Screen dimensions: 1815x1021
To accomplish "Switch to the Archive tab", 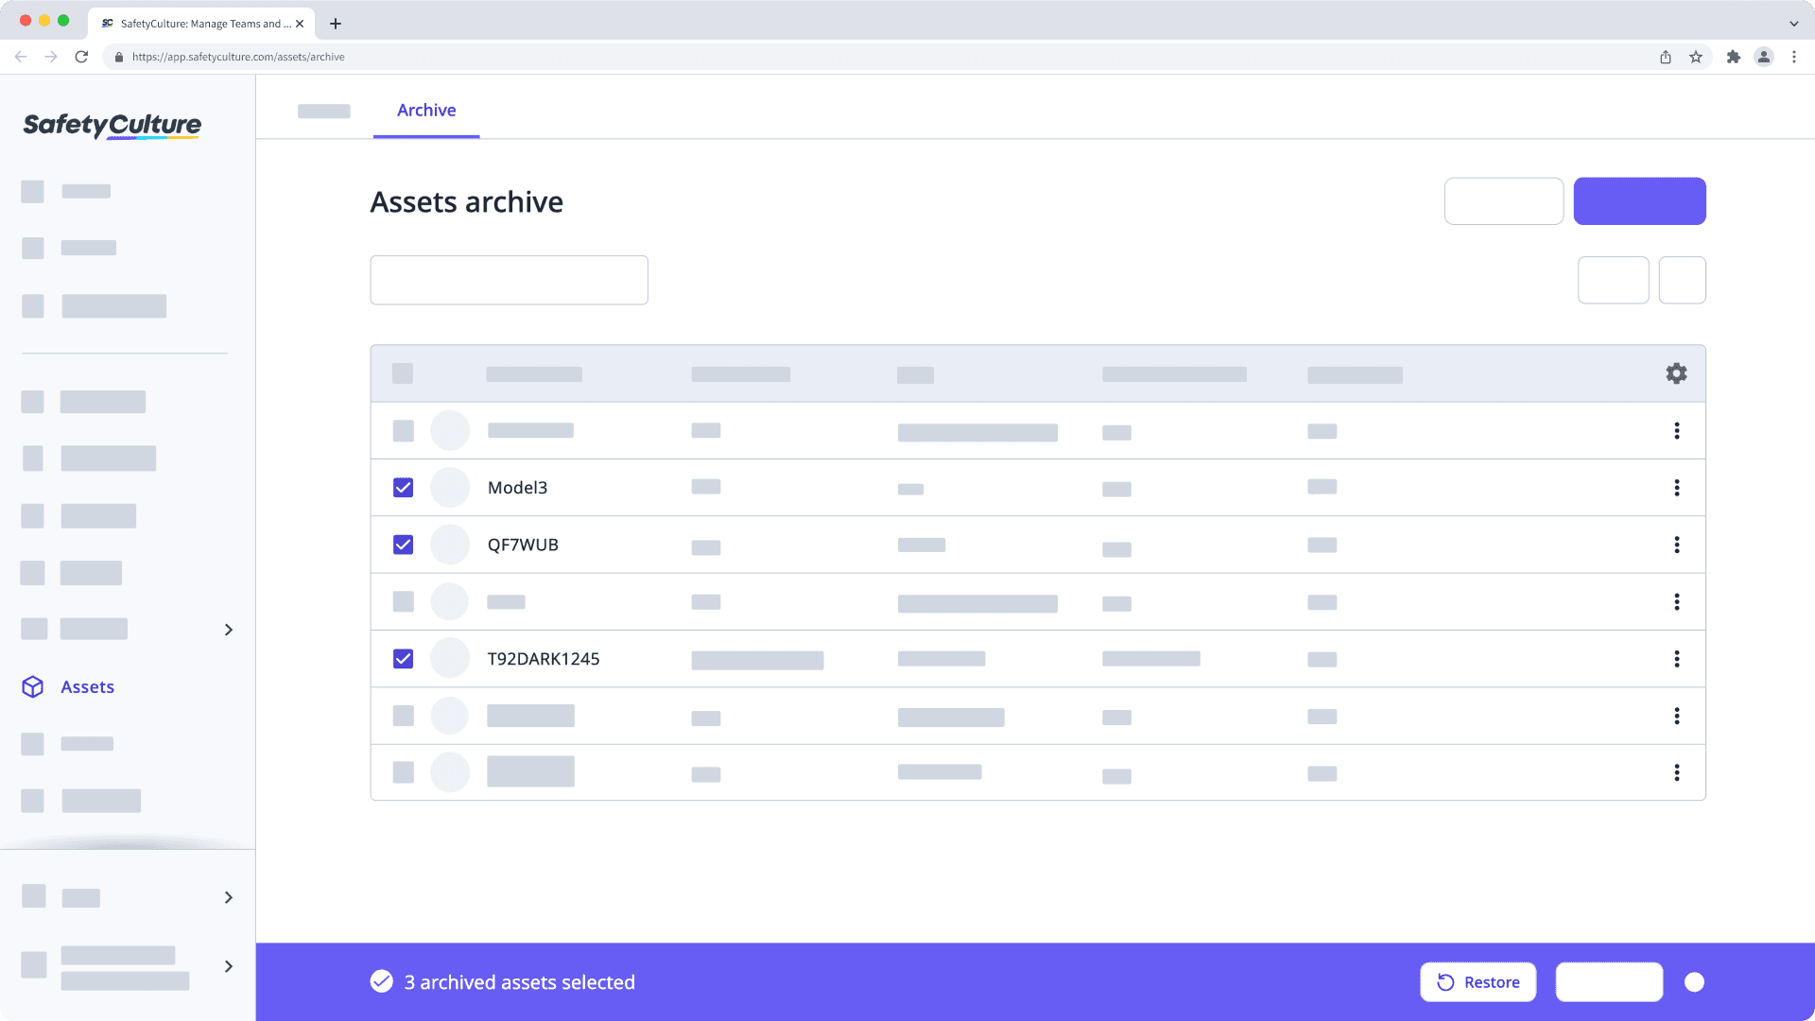I will [x=426, y=110].
